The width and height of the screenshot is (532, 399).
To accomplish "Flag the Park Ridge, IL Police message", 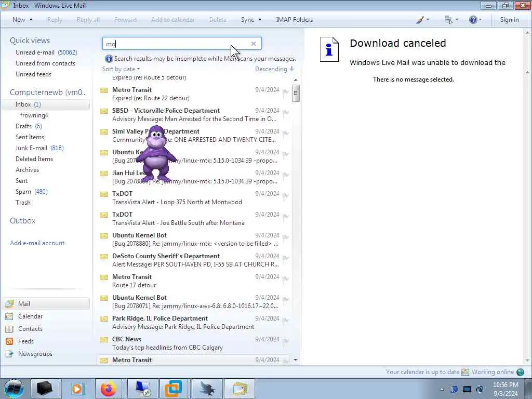I will 285,321.
